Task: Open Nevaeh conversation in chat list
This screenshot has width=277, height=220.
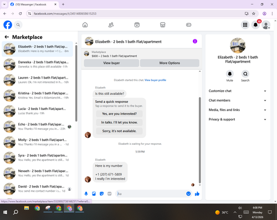Action: pos(37,173)
